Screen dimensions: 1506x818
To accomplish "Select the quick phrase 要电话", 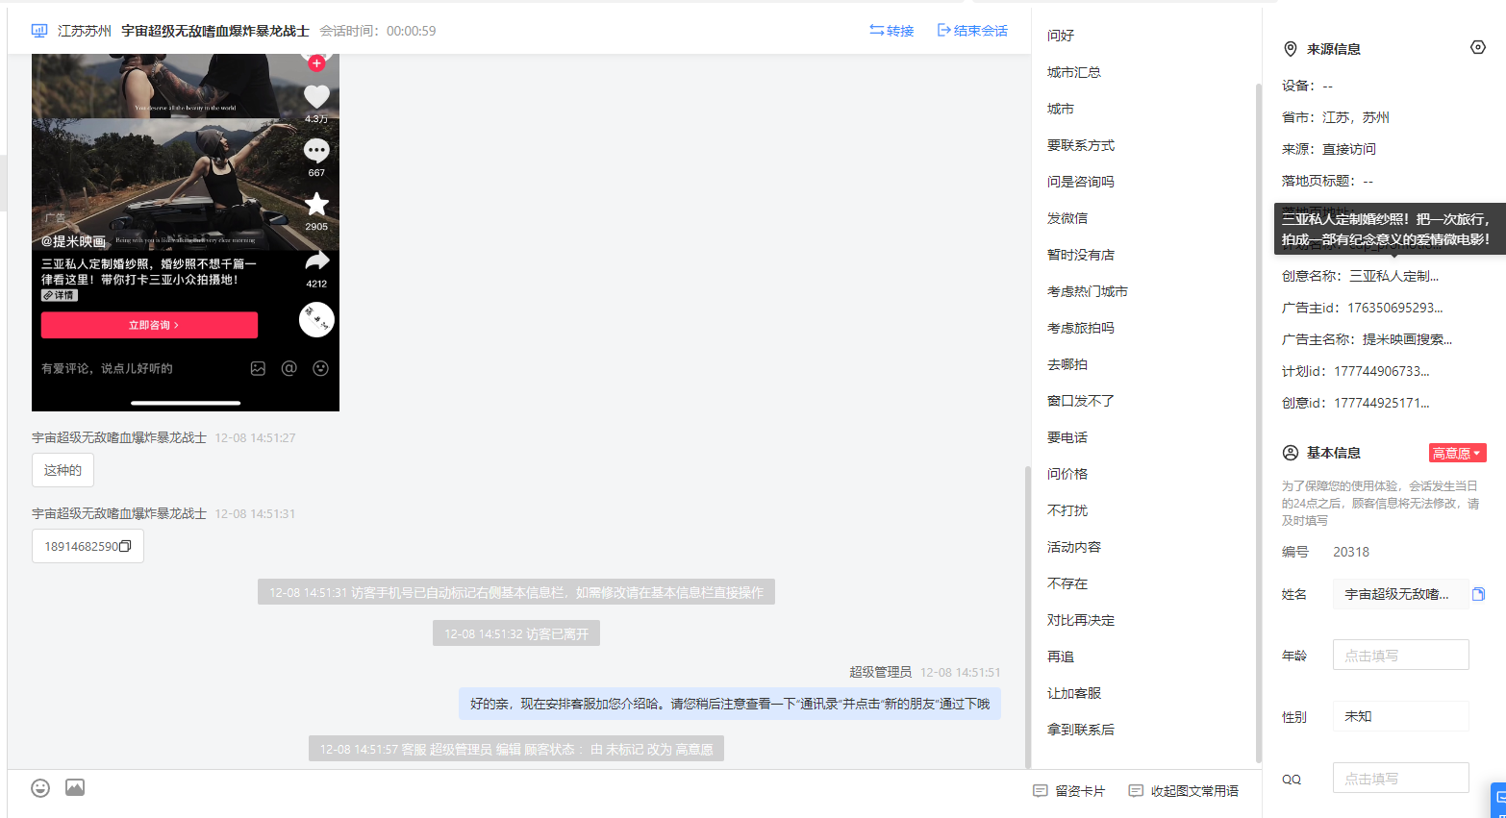I will click(x=1067, y=437).
